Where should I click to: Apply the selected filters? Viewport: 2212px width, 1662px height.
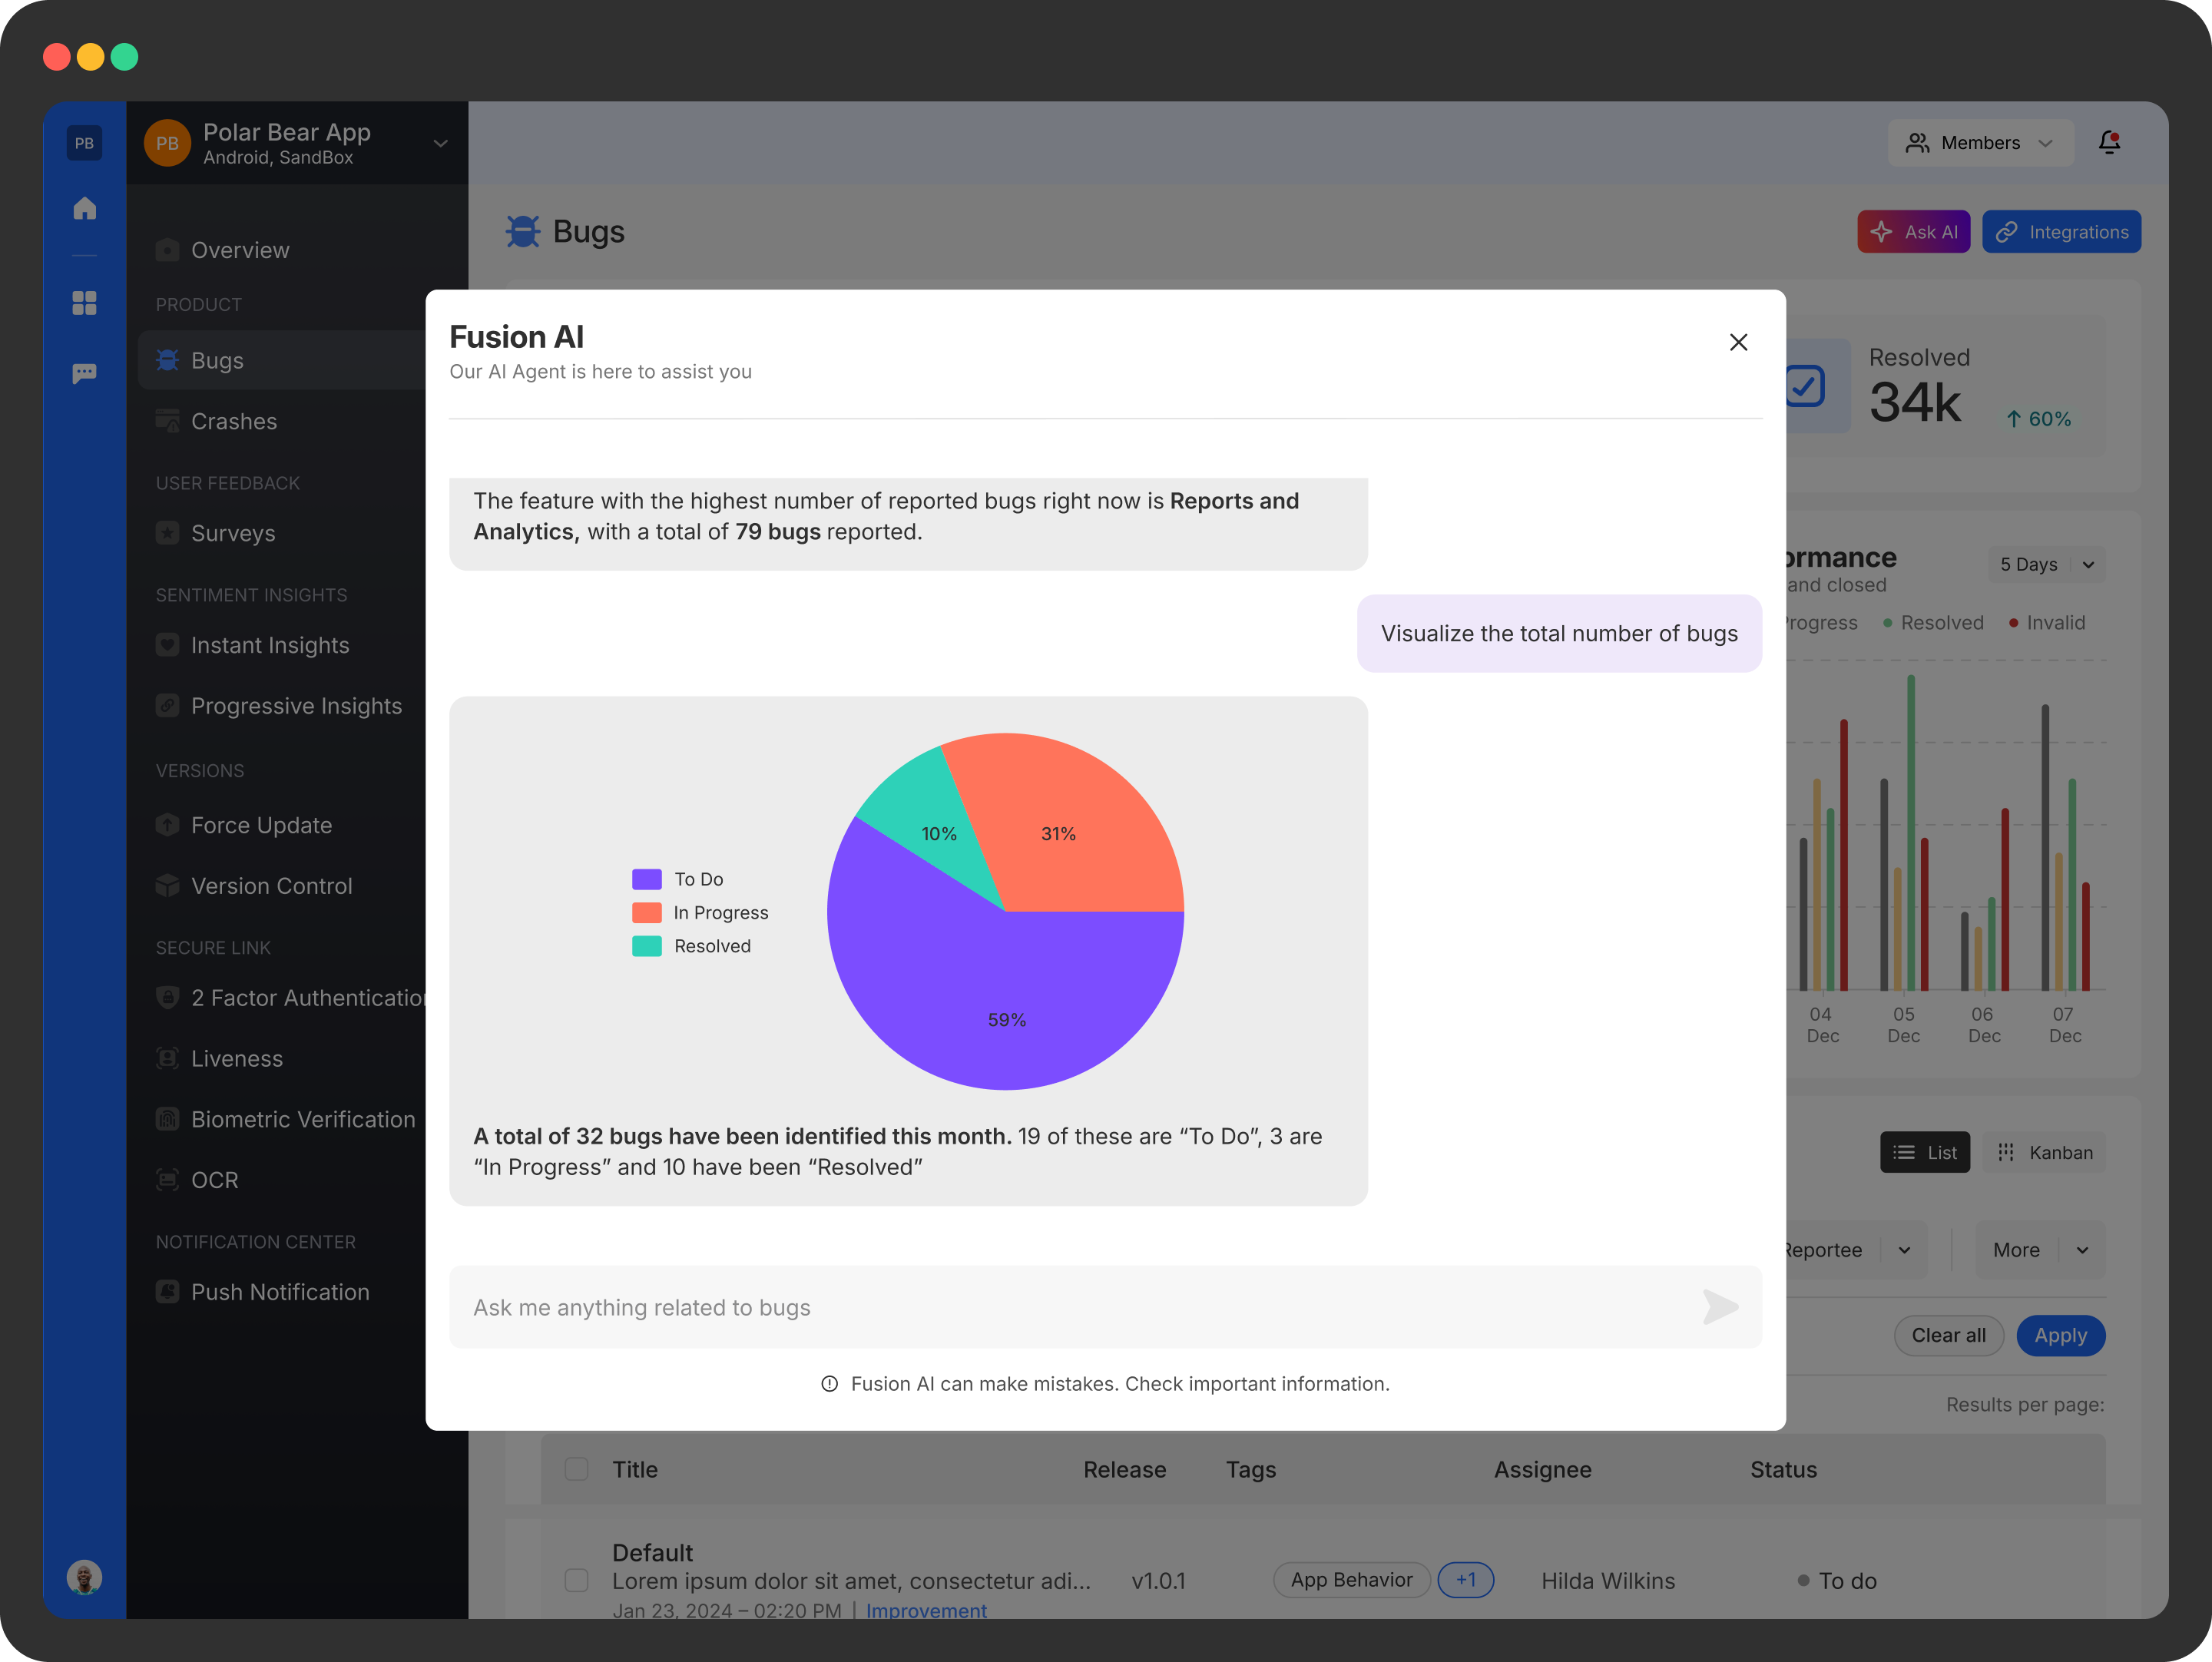pos(2060,1335)
